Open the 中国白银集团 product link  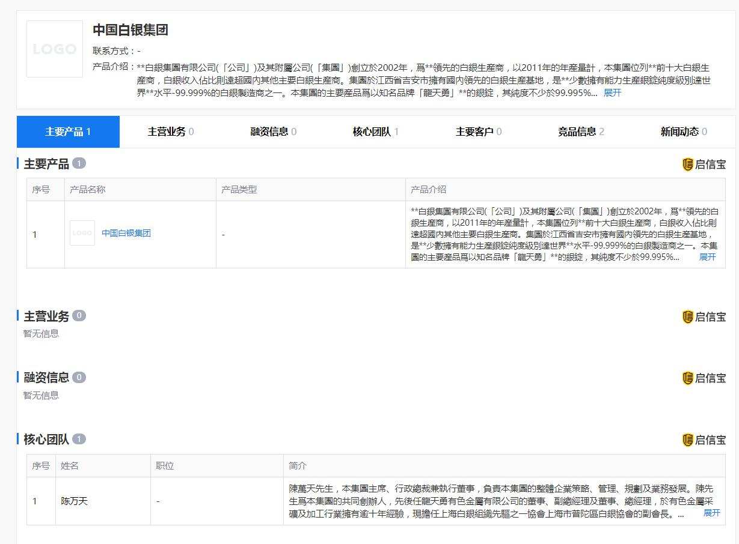pos(126,233)
